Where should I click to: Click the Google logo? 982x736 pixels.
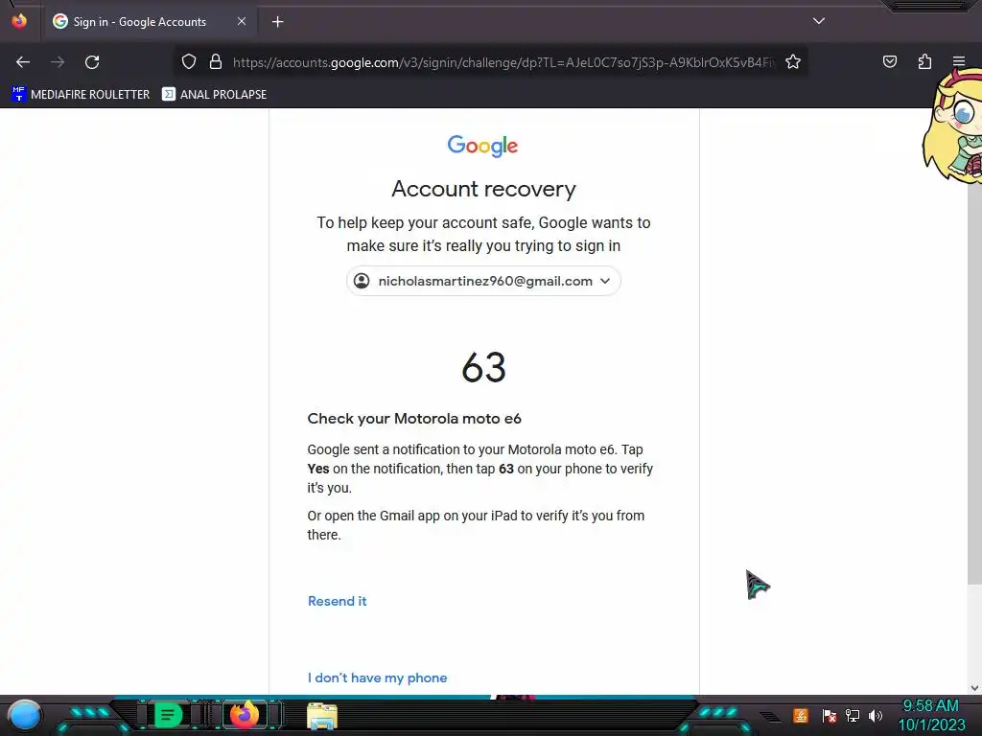(x=483, y=146)
